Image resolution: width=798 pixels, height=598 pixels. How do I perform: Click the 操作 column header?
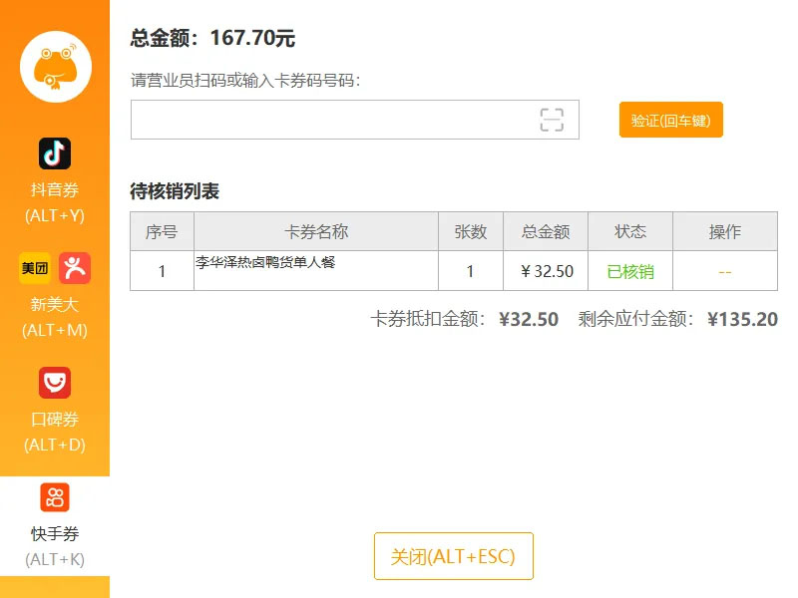tap(725, 231)
